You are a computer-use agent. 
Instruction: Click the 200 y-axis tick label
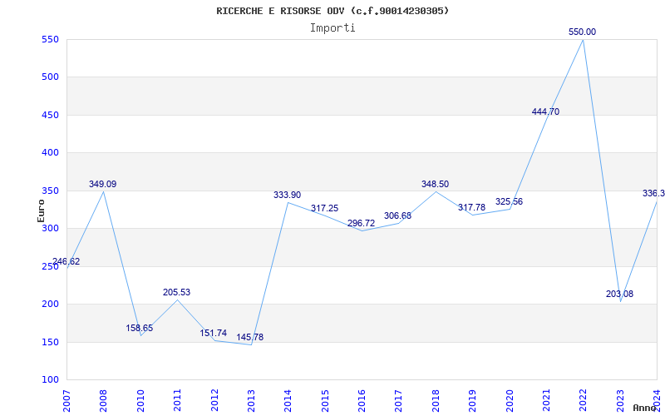coord(49,305)
